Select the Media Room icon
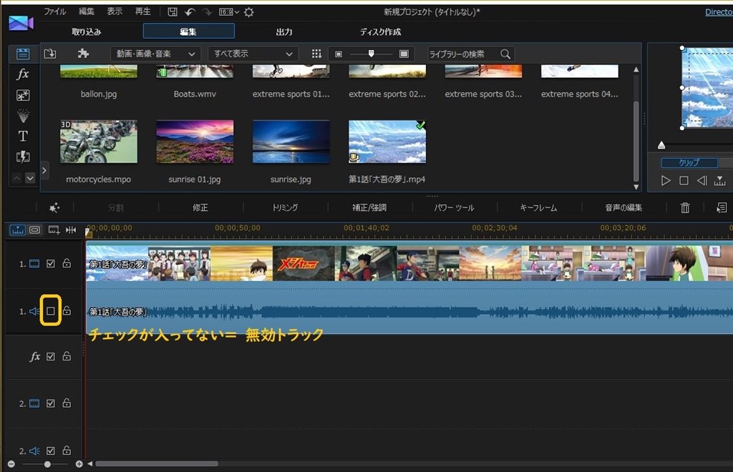The image size is (733, 472). click(x=22, y=53)
